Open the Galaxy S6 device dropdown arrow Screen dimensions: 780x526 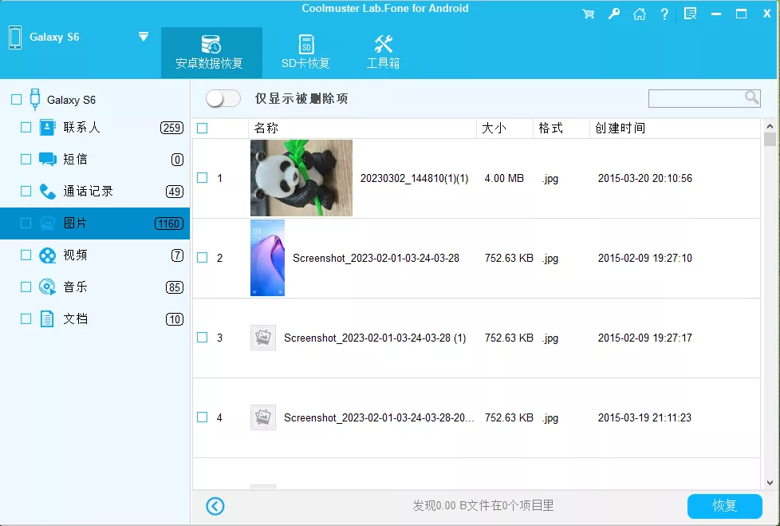(x=144, y=37)
